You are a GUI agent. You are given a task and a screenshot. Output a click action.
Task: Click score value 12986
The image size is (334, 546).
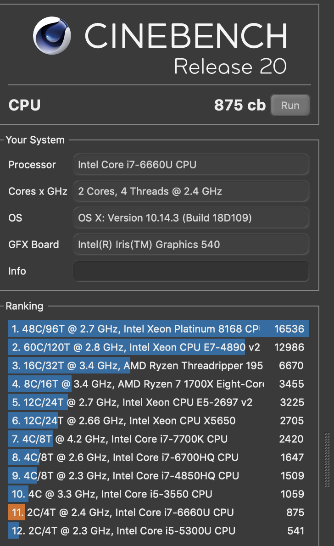289,347
